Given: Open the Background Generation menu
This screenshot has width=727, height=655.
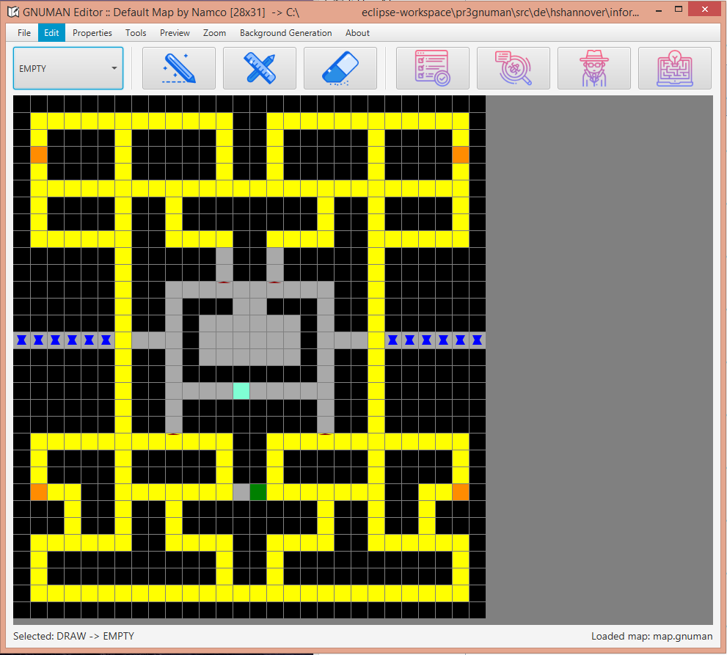Looking at the screenshot, I should [285, 33].
